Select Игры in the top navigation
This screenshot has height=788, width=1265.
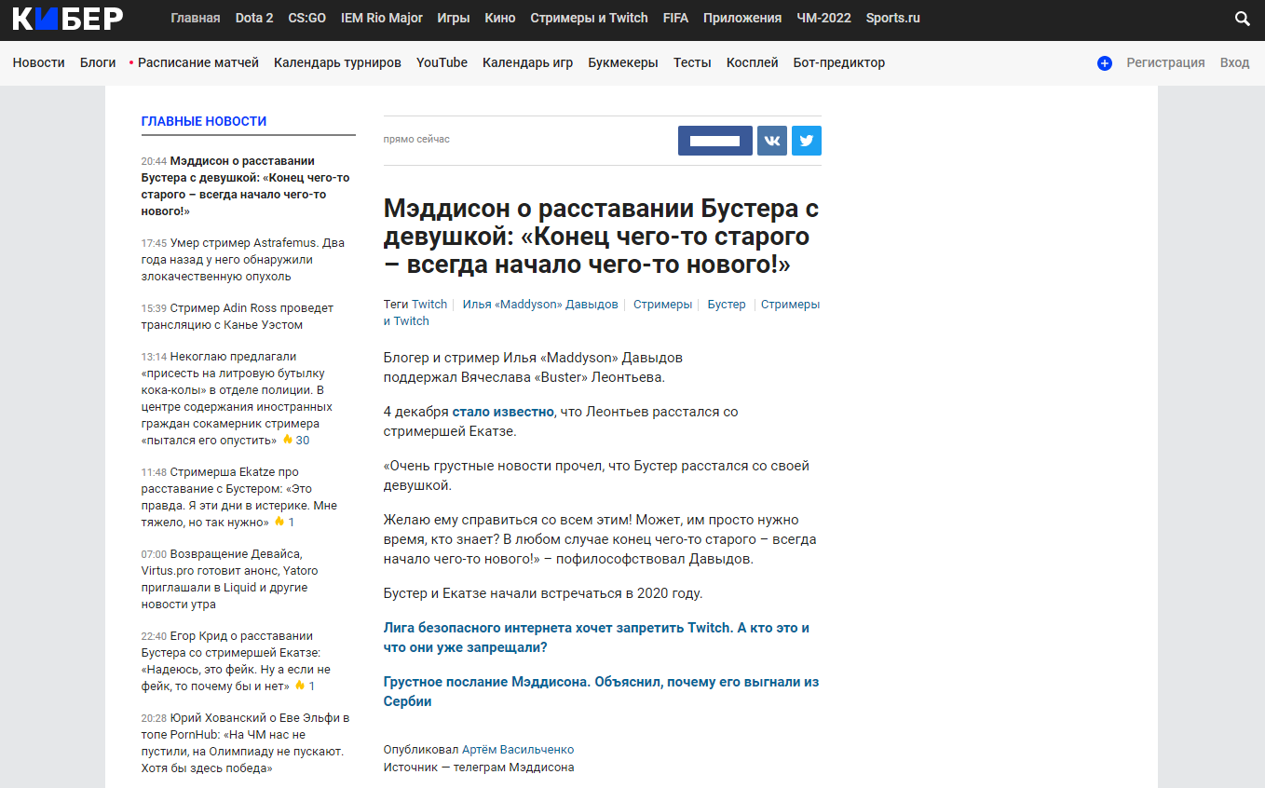tap(454, 18)
